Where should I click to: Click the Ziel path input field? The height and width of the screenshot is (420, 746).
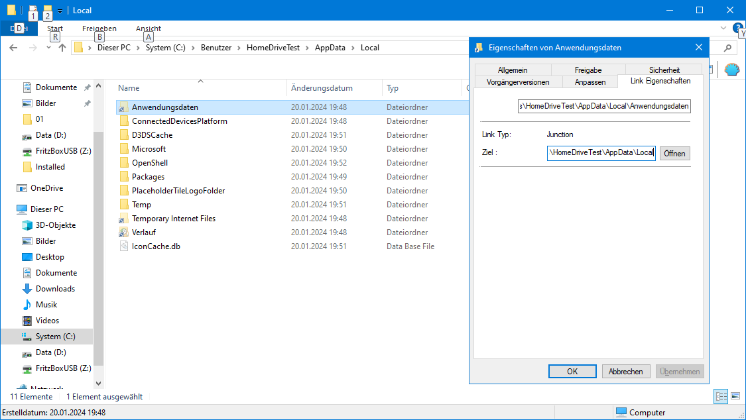point(601,153)
